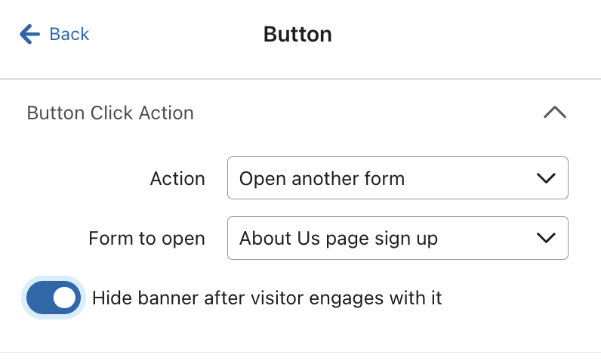Select the About Us page sign up text
Viewport: 601px width, 361px height.
(x=338, y=239)
